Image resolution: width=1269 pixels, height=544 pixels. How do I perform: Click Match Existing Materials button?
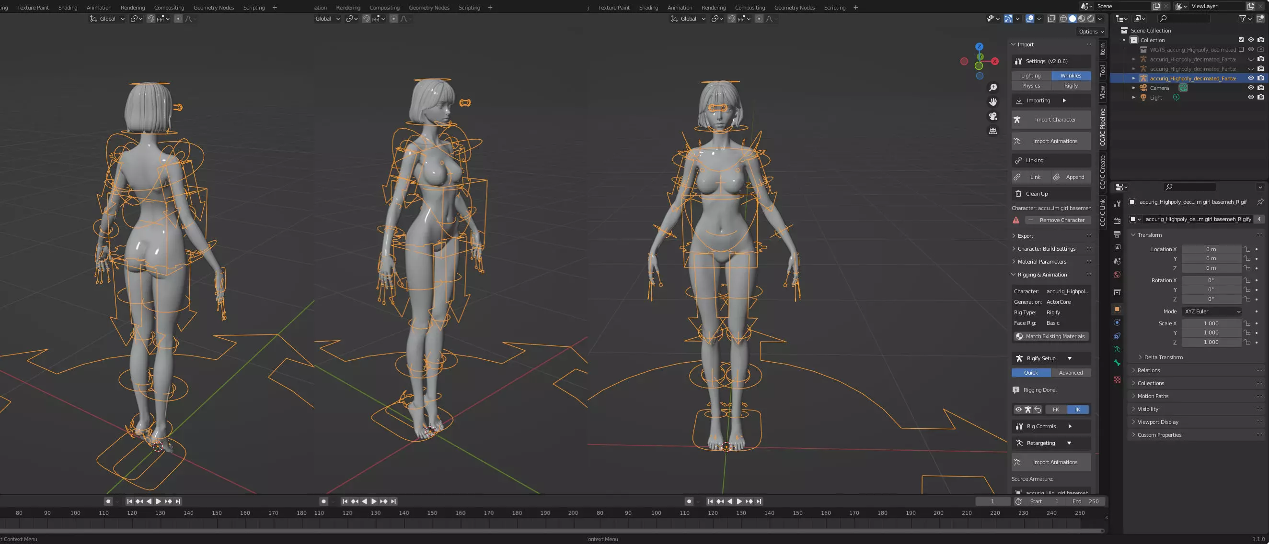tap(1050, 336)
